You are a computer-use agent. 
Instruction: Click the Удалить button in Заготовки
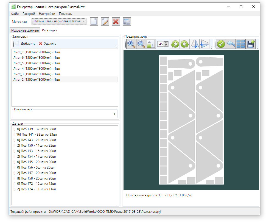coord(47,44)
